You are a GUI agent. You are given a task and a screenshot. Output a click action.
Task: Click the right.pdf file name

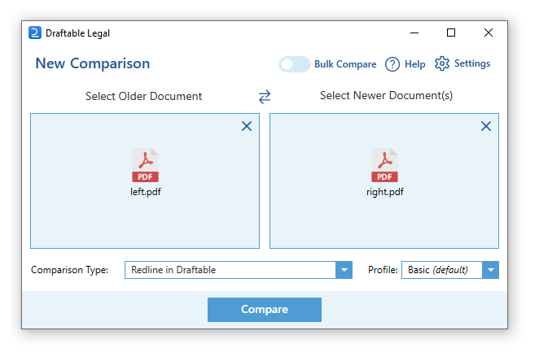point(384,192)
